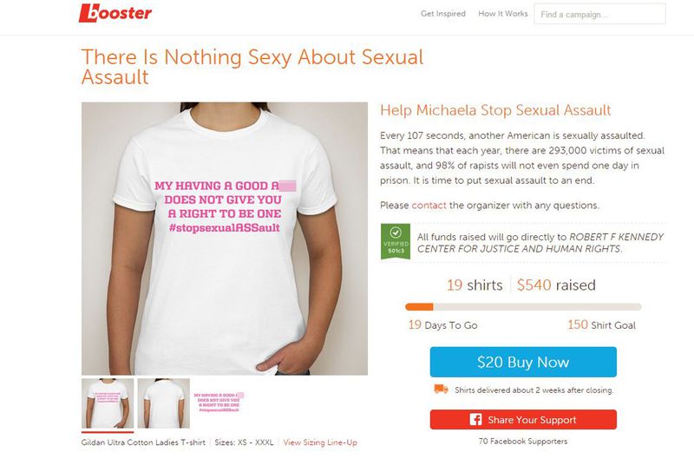Image resolution: width=694 pixels, height=465 pixels.
Task: Open View Sizing Line-Up link
Action: click(320, 442)
